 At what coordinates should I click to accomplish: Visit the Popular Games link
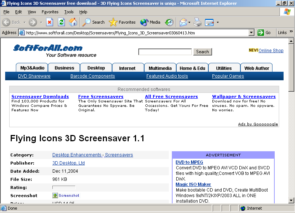coord(228,76)
